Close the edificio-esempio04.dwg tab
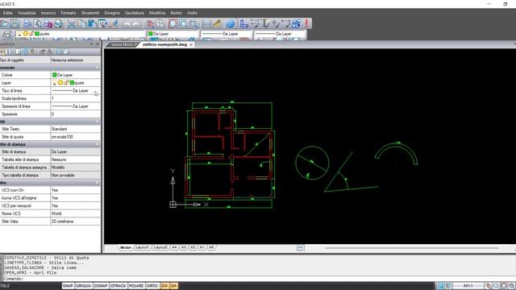The height and width of the screenshot is (290, 516). pyautogui.click(x=191, y=44)
